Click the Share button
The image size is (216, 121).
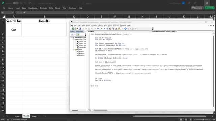pos(208,8)
